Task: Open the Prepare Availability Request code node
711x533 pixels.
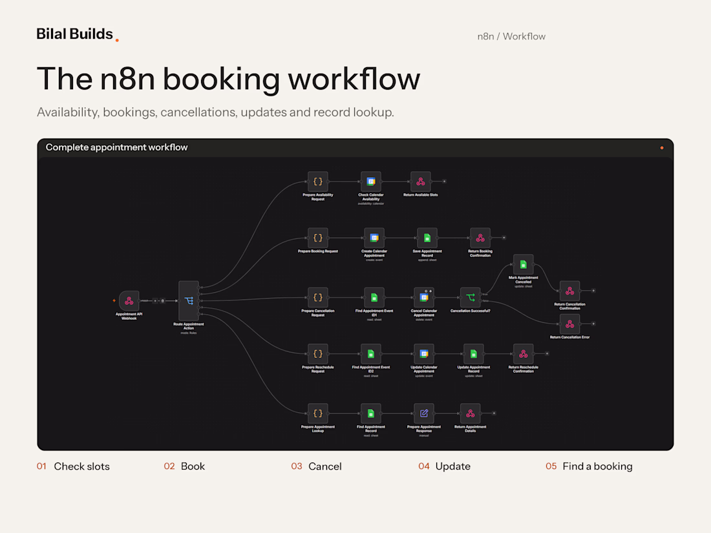Action: pos(318,182)
